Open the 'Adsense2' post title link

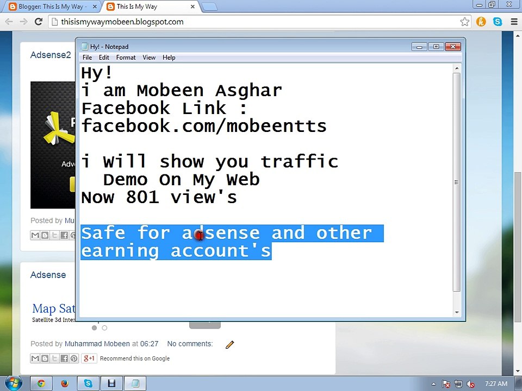click(51, 55)
